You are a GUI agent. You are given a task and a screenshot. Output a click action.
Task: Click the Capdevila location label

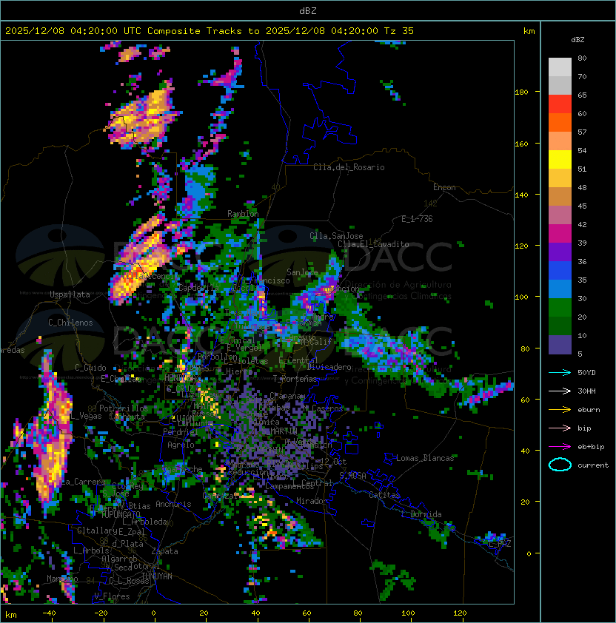point(199,288)
